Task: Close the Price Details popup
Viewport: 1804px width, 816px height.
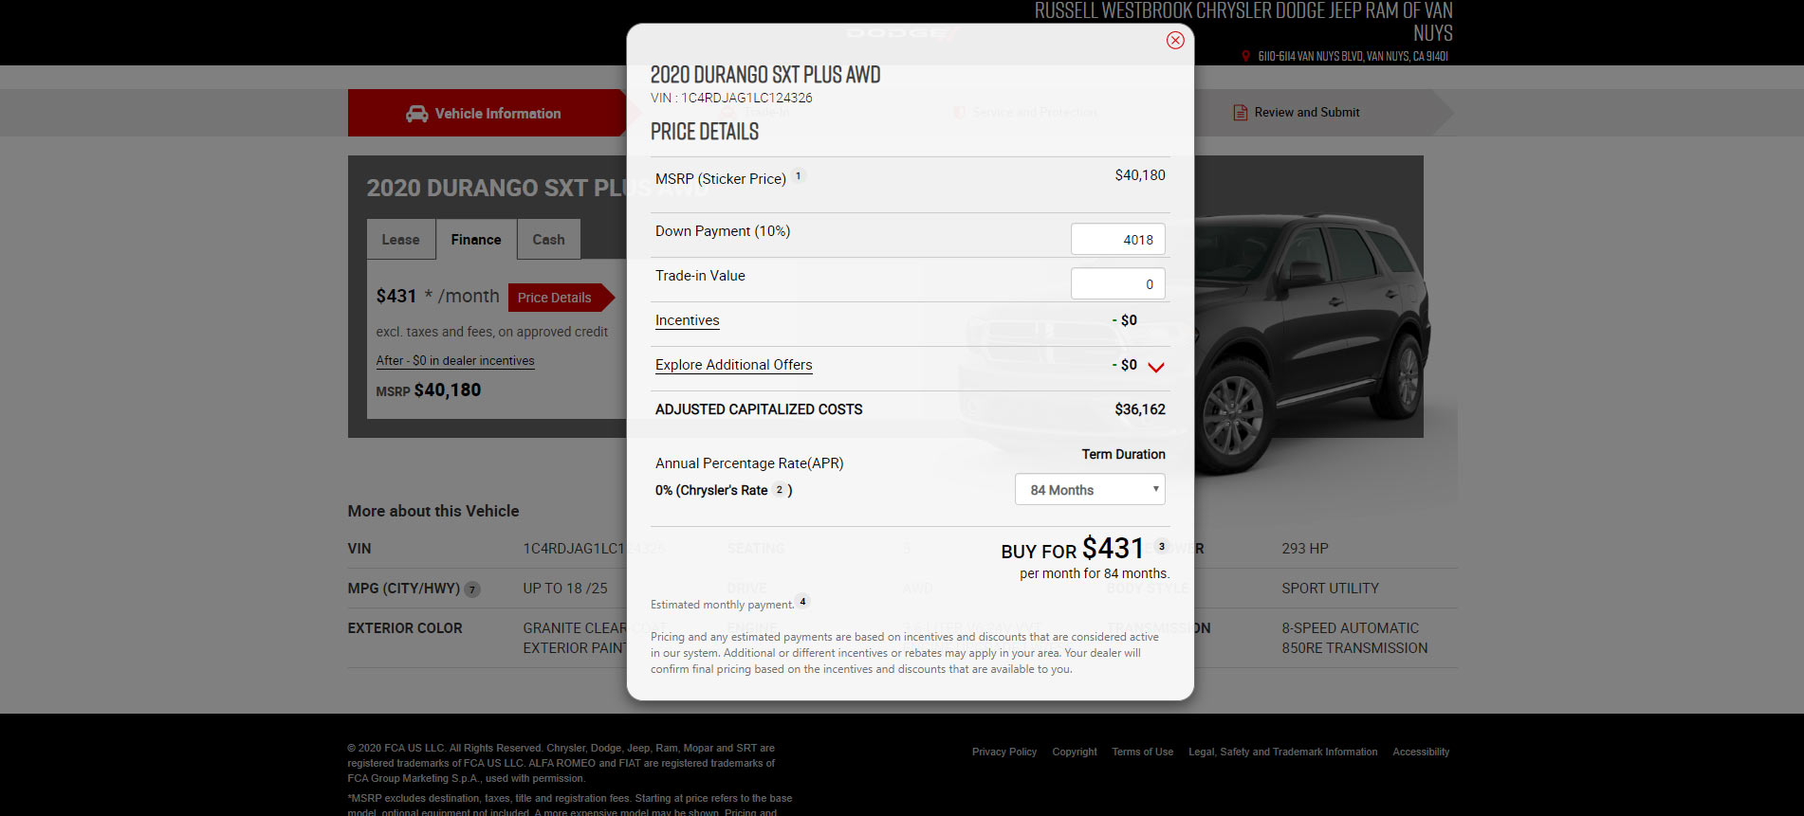Action: (x=1175, y=40)
